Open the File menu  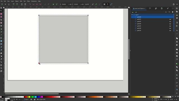2,1
